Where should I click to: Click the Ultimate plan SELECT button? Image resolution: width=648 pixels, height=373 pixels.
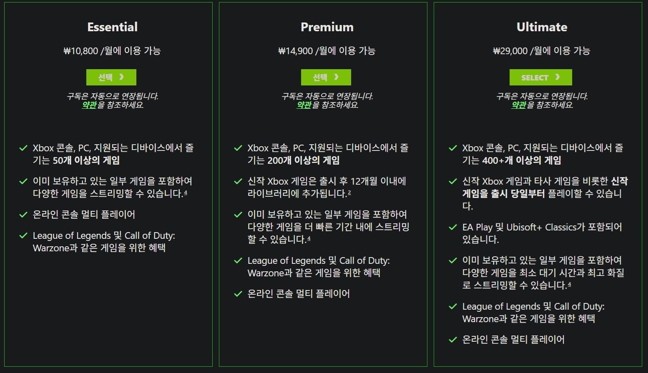(x=541, y=78)
